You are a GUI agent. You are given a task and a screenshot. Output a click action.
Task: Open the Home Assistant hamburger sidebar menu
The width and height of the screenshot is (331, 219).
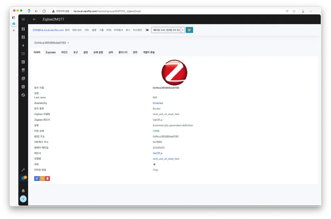tap(23, 19)
